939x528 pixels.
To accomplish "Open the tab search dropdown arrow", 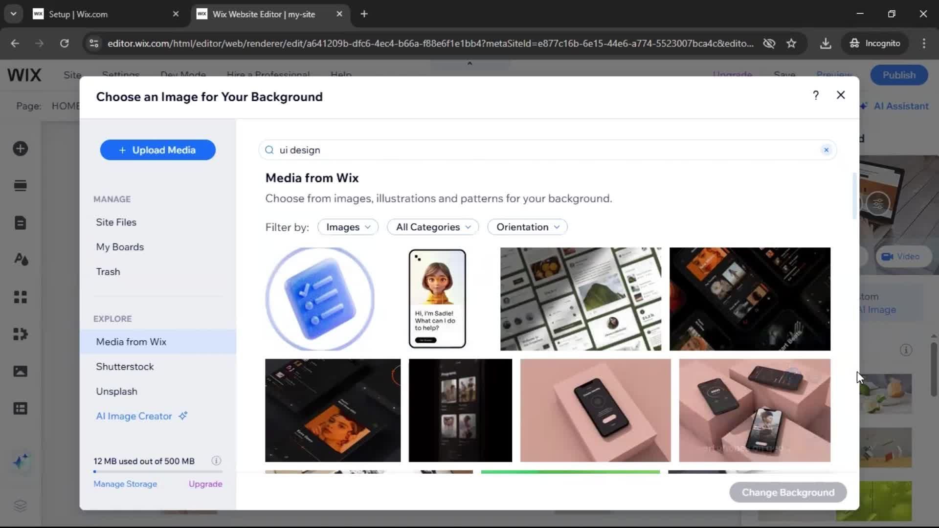I will click(14, 14).
